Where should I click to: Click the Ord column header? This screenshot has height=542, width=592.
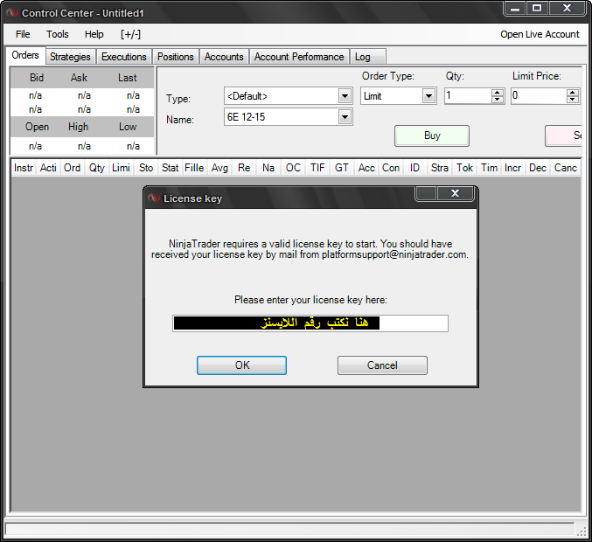(72, 168)
